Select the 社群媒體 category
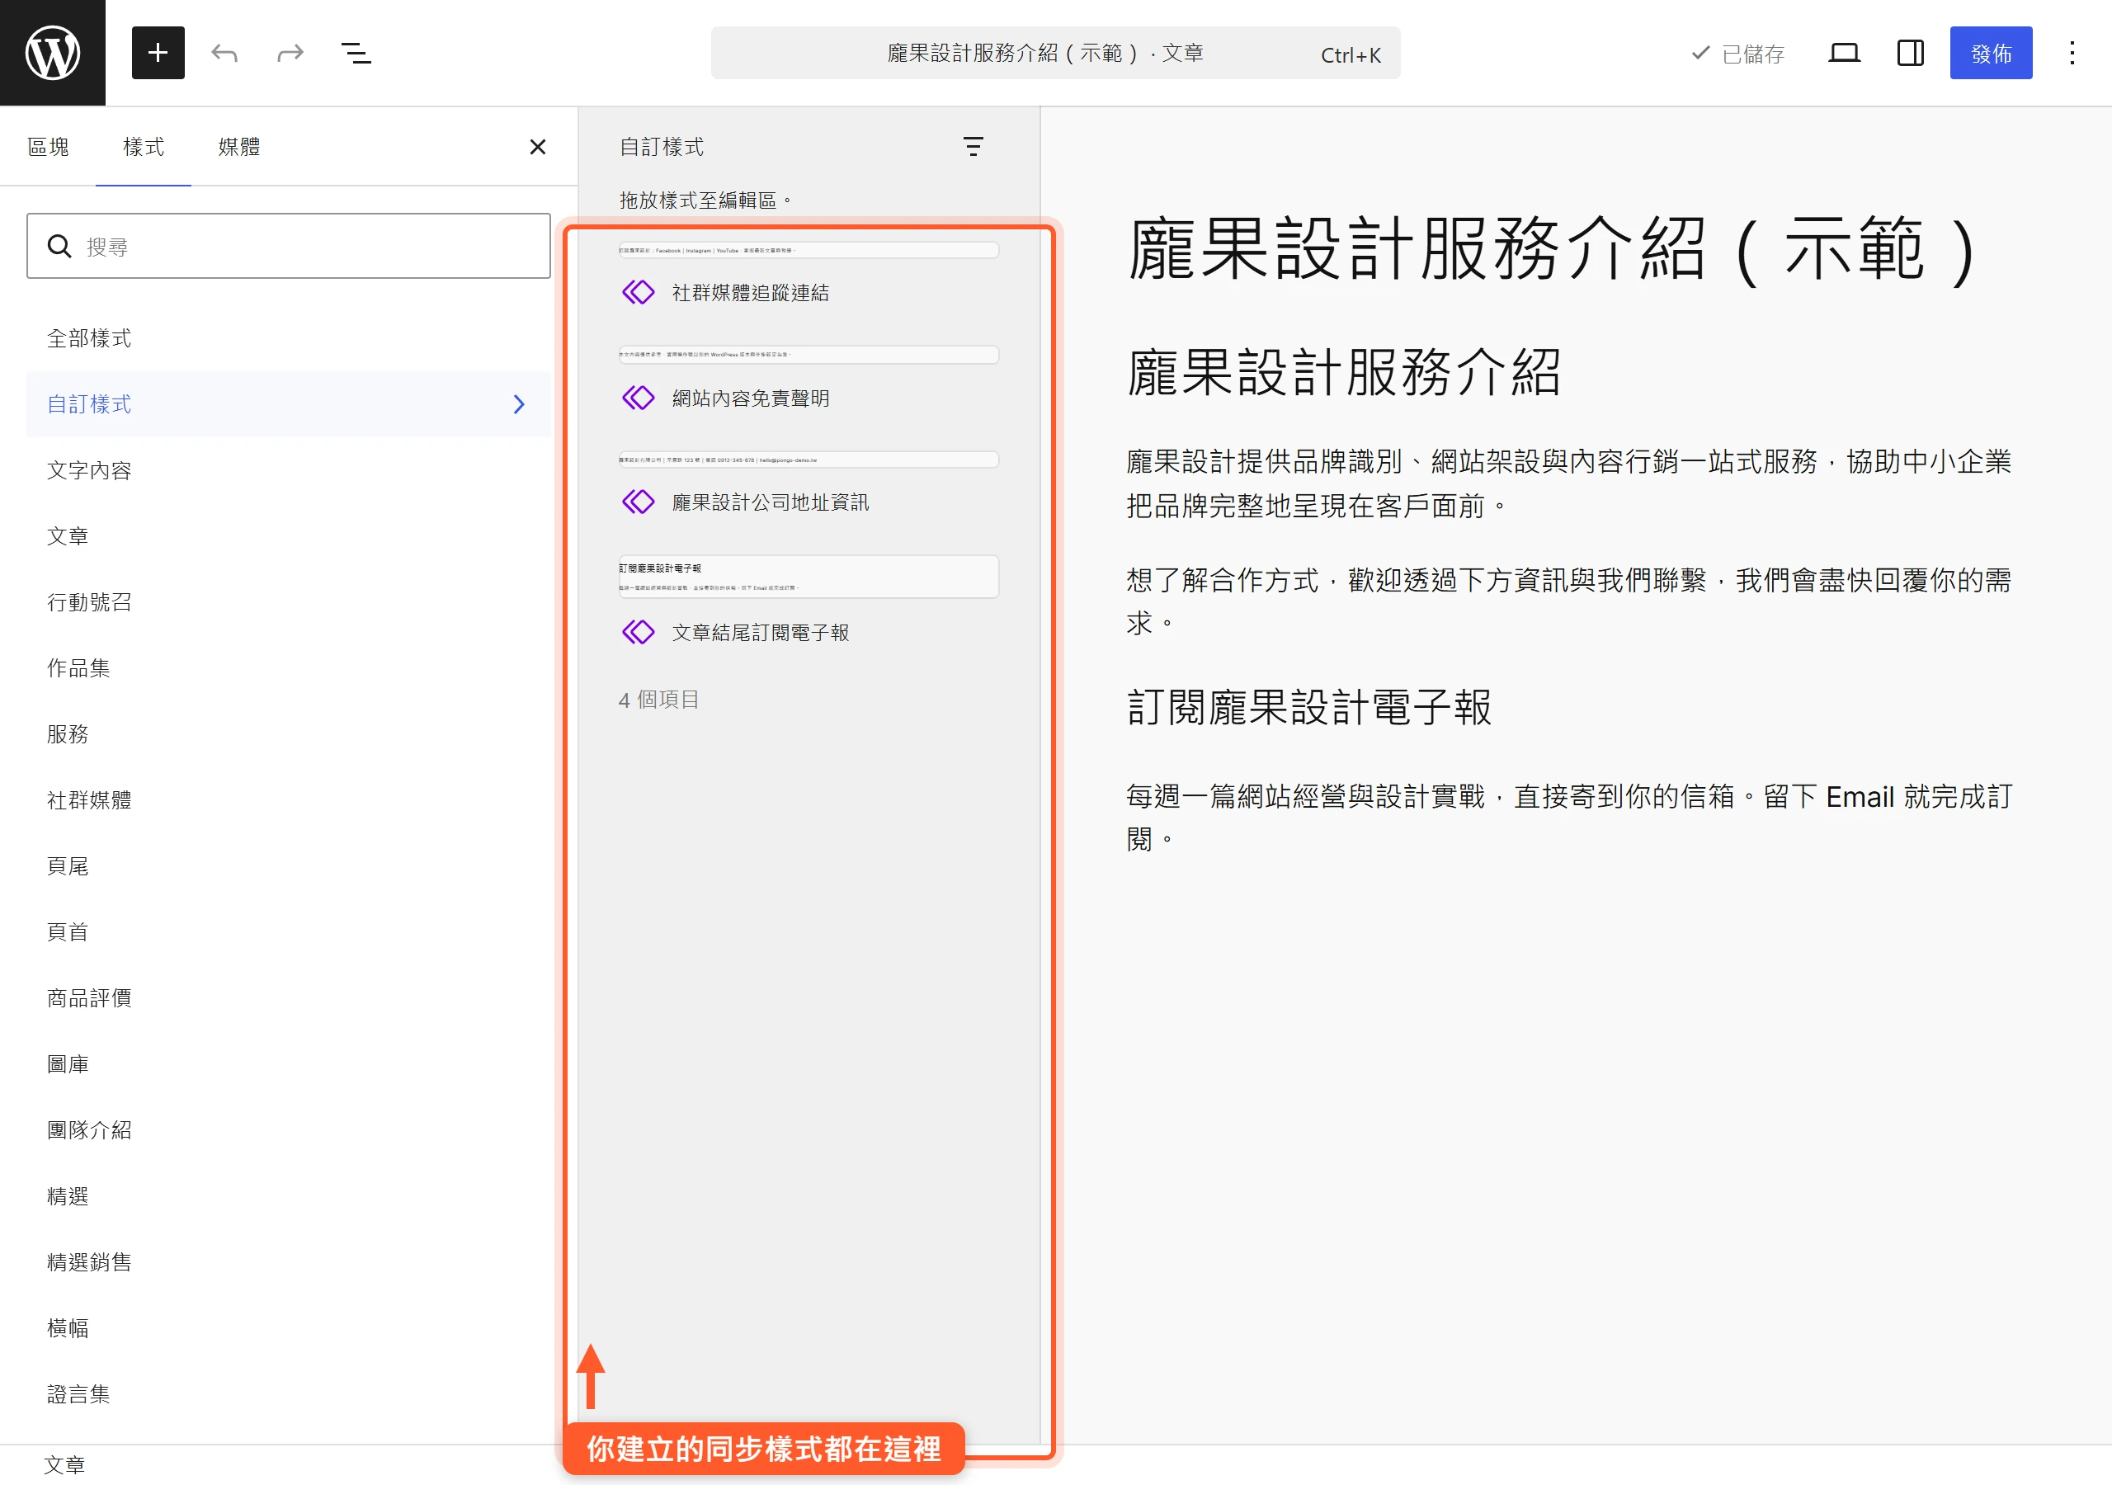 pyautogui.click(x=288, y=799)
